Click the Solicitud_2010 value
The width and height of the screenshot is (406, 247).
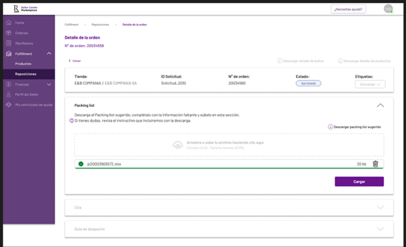pos(173,83)
